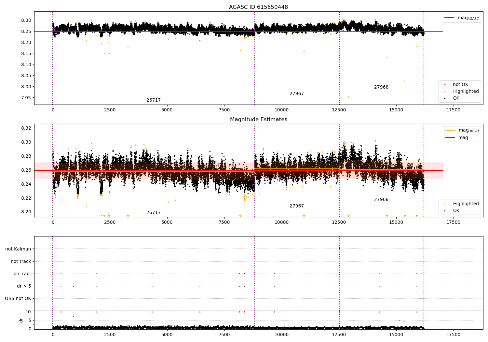Viewport: 488px width, 342px height.
Task: Click the 8.25 y-tick label in top plot
Action: click(26, 31)
